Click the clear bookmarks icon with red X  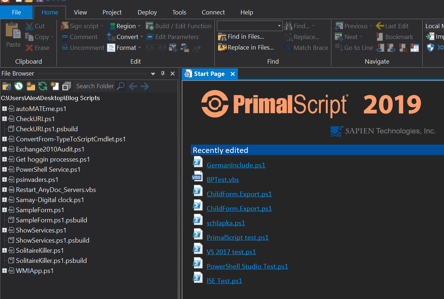point(403,48)
